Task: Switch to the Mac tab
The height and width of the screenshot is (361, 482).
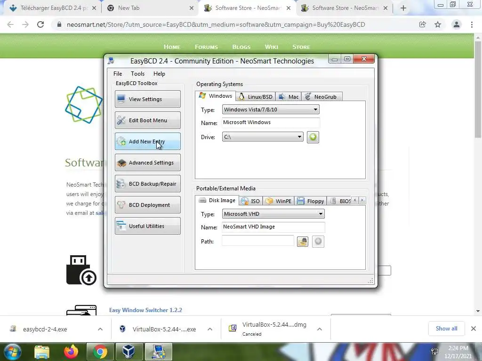Action: (289, 97)
